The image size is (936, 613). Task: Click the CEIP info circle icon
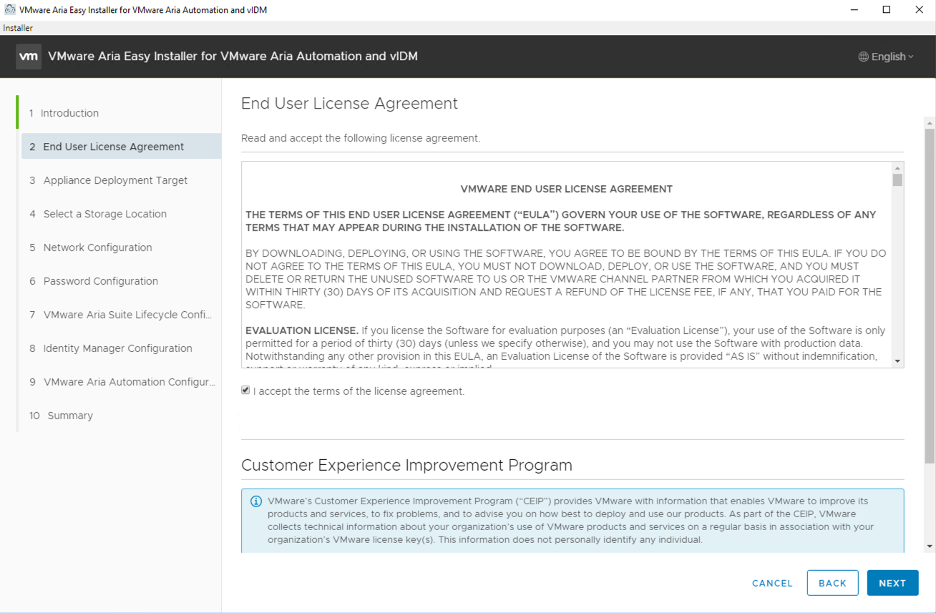coord(255,501)
